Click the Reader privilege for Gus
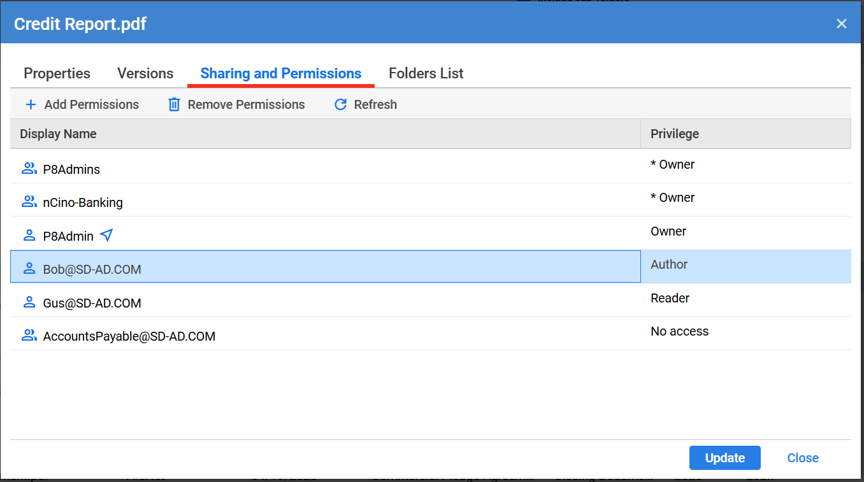864x482 pixels. click(670, 298)
